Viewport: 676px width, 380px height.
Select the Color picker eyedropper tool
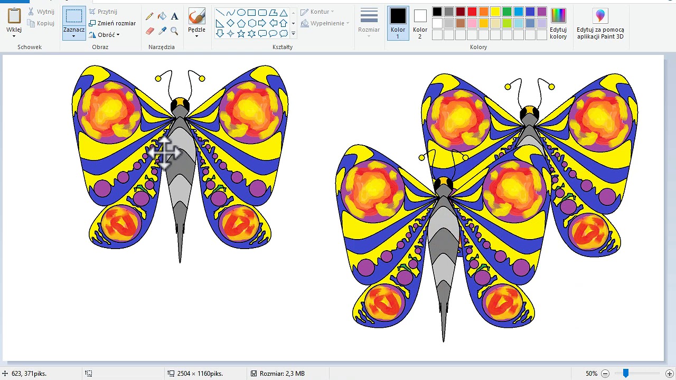click(x=162, y=31)
